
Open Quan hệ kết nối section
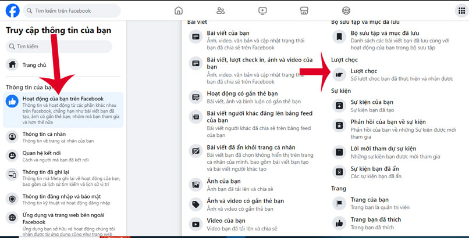(63, 156)
